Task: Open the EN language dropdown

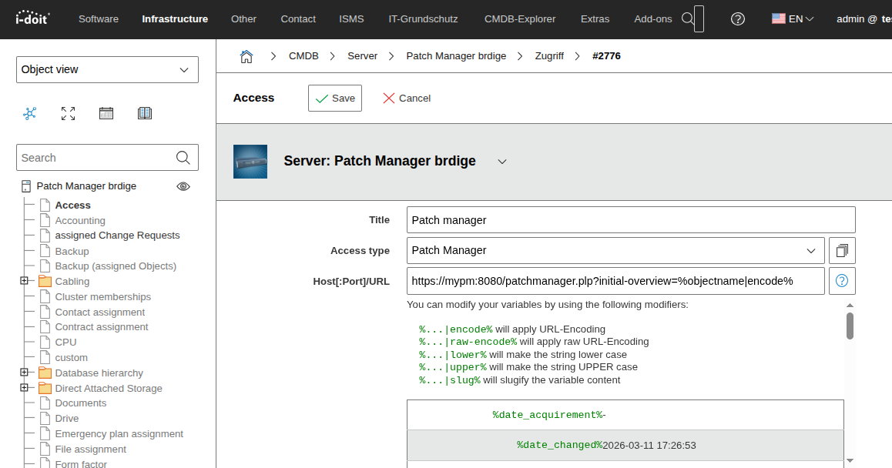Action: [x=793, y=18]
